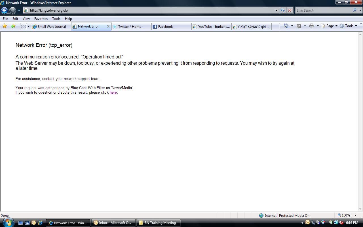Open Inbox - Microsoft Outlook taskbar button

(113, 223)
